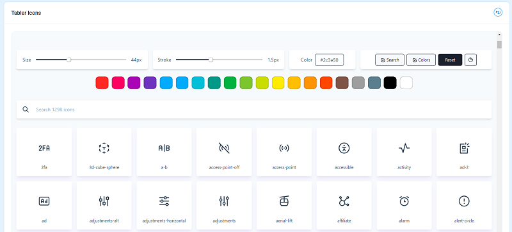Pick the dark green swatch

230,83
